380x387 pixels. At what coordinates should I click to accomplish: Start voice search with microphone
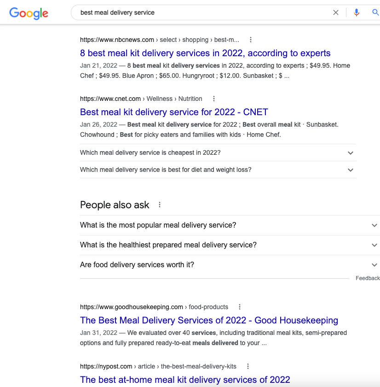[356, 13]
